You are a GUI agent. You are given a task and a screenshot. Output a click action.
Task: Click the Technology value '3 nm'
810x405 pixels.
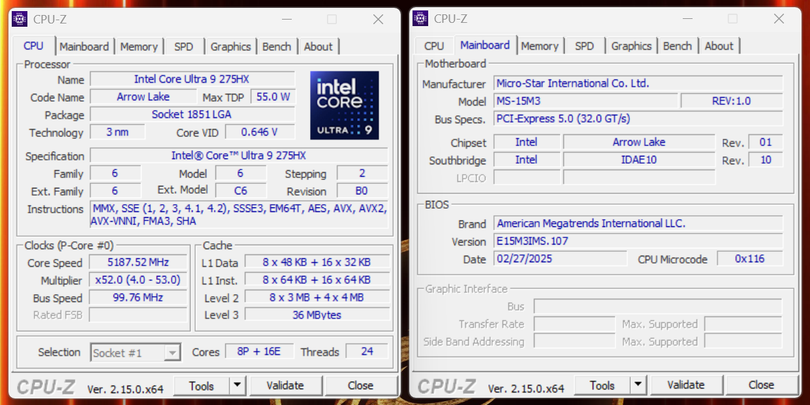click(x=117, y=132)
